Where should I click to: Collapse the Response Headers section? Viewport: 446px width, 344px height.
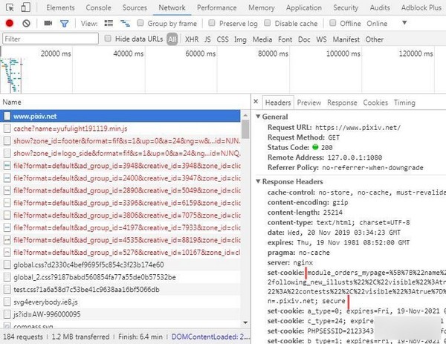point(259,181)
